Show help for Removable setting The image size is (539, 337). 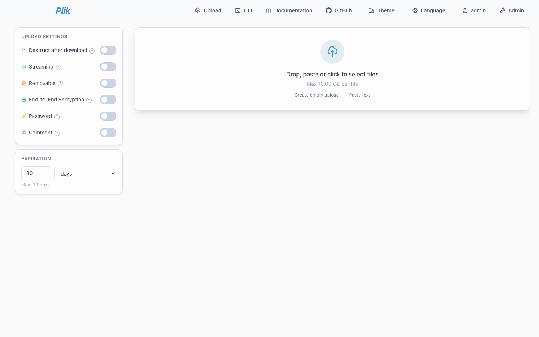tap(60, 84)
